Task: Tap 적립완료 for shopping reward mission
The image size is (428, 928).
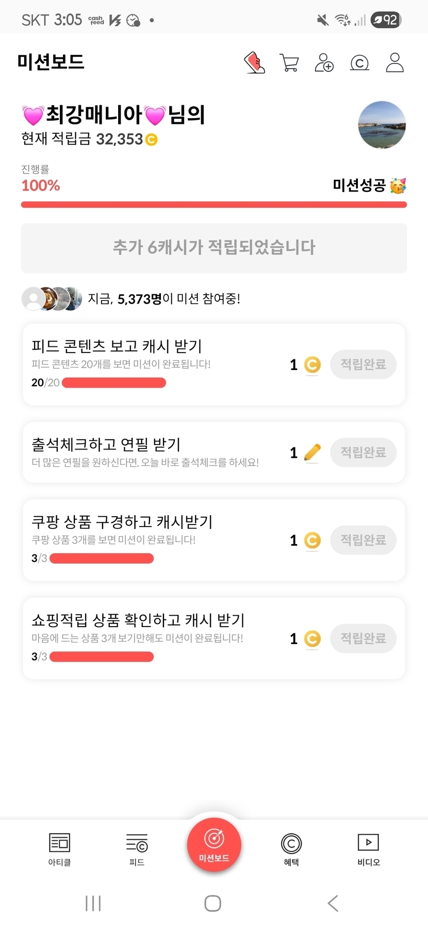Action: click(363, 638)
